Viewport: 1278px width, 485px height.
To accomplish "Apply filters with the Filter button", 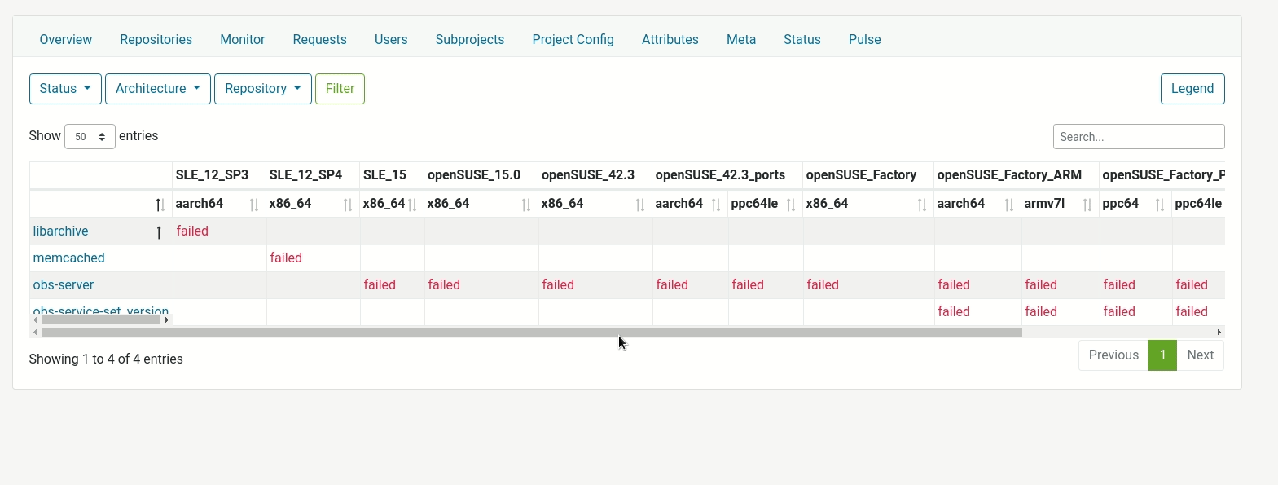I will click(x=340, y=89).
